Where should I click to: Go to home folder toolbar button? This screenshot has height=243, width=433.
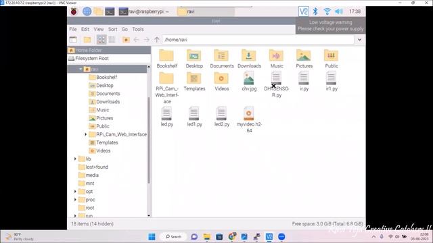[126, 40]
